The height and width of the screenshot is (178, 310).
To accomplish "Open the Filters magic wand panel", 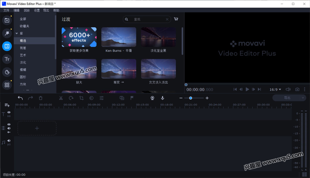I will tap(7, 33).
